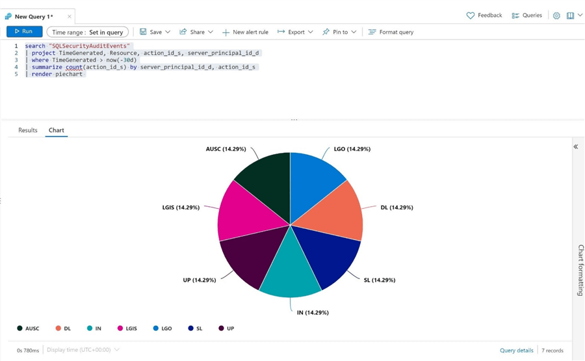This screenshot has height=361, width=585.
Task: Open settings gear icon
Action: coord(556,16)
